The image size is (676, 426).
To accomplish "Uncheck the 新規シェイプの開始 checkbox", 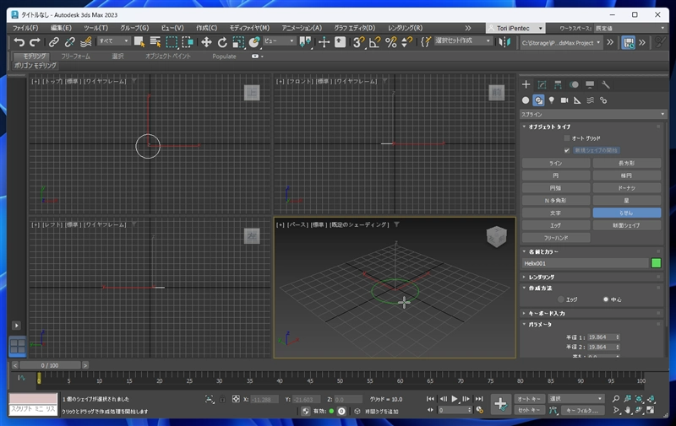I will (x=567, y=150).
